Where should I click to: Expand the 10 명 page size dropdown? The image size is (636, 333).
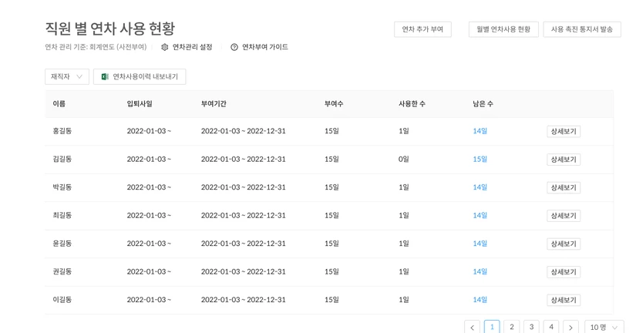604,328
